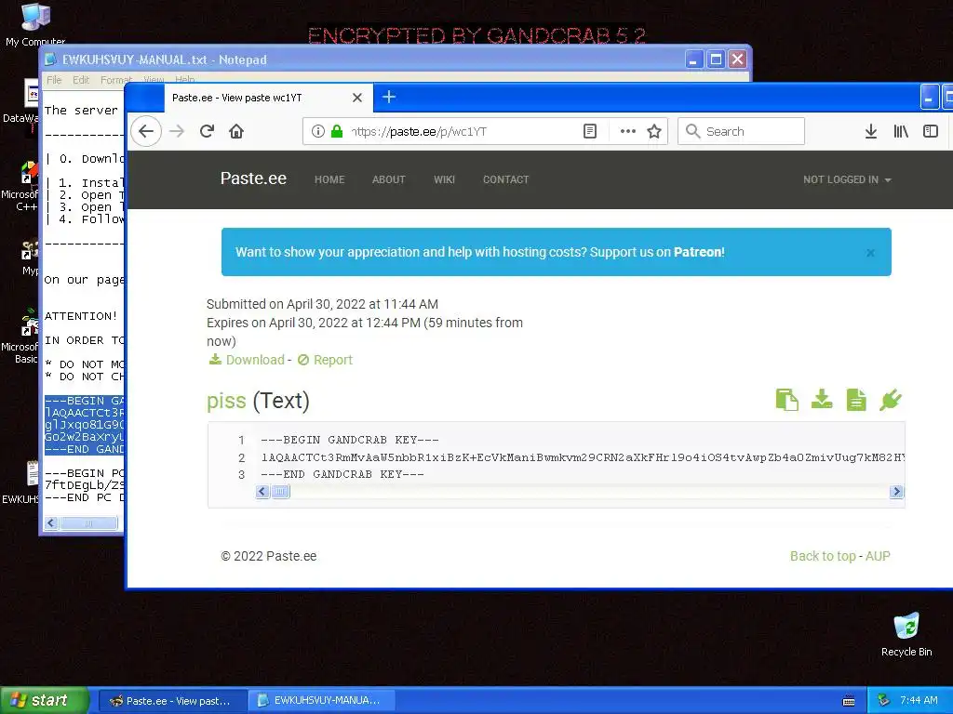
Task: Click the 'piss' paste title
Action: tap(226, 401)
